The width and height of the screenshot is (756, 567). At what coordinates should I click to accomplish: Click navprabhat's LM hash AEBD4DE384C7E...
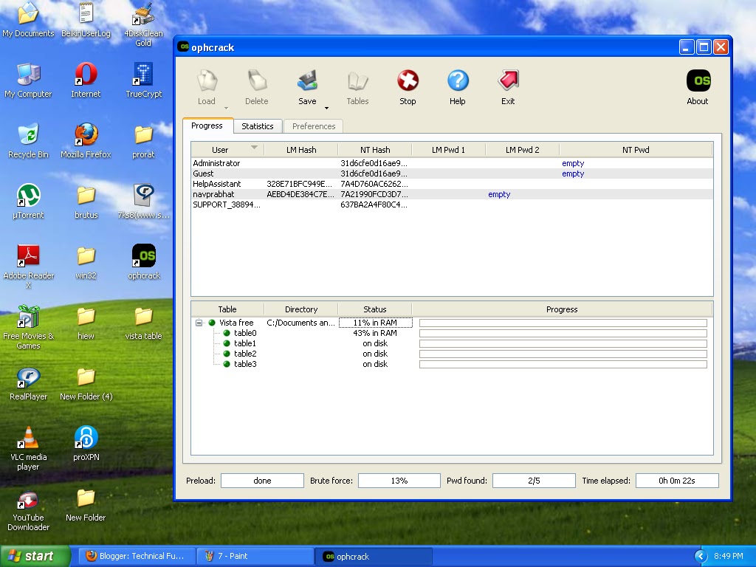click(x=300, y=194)
